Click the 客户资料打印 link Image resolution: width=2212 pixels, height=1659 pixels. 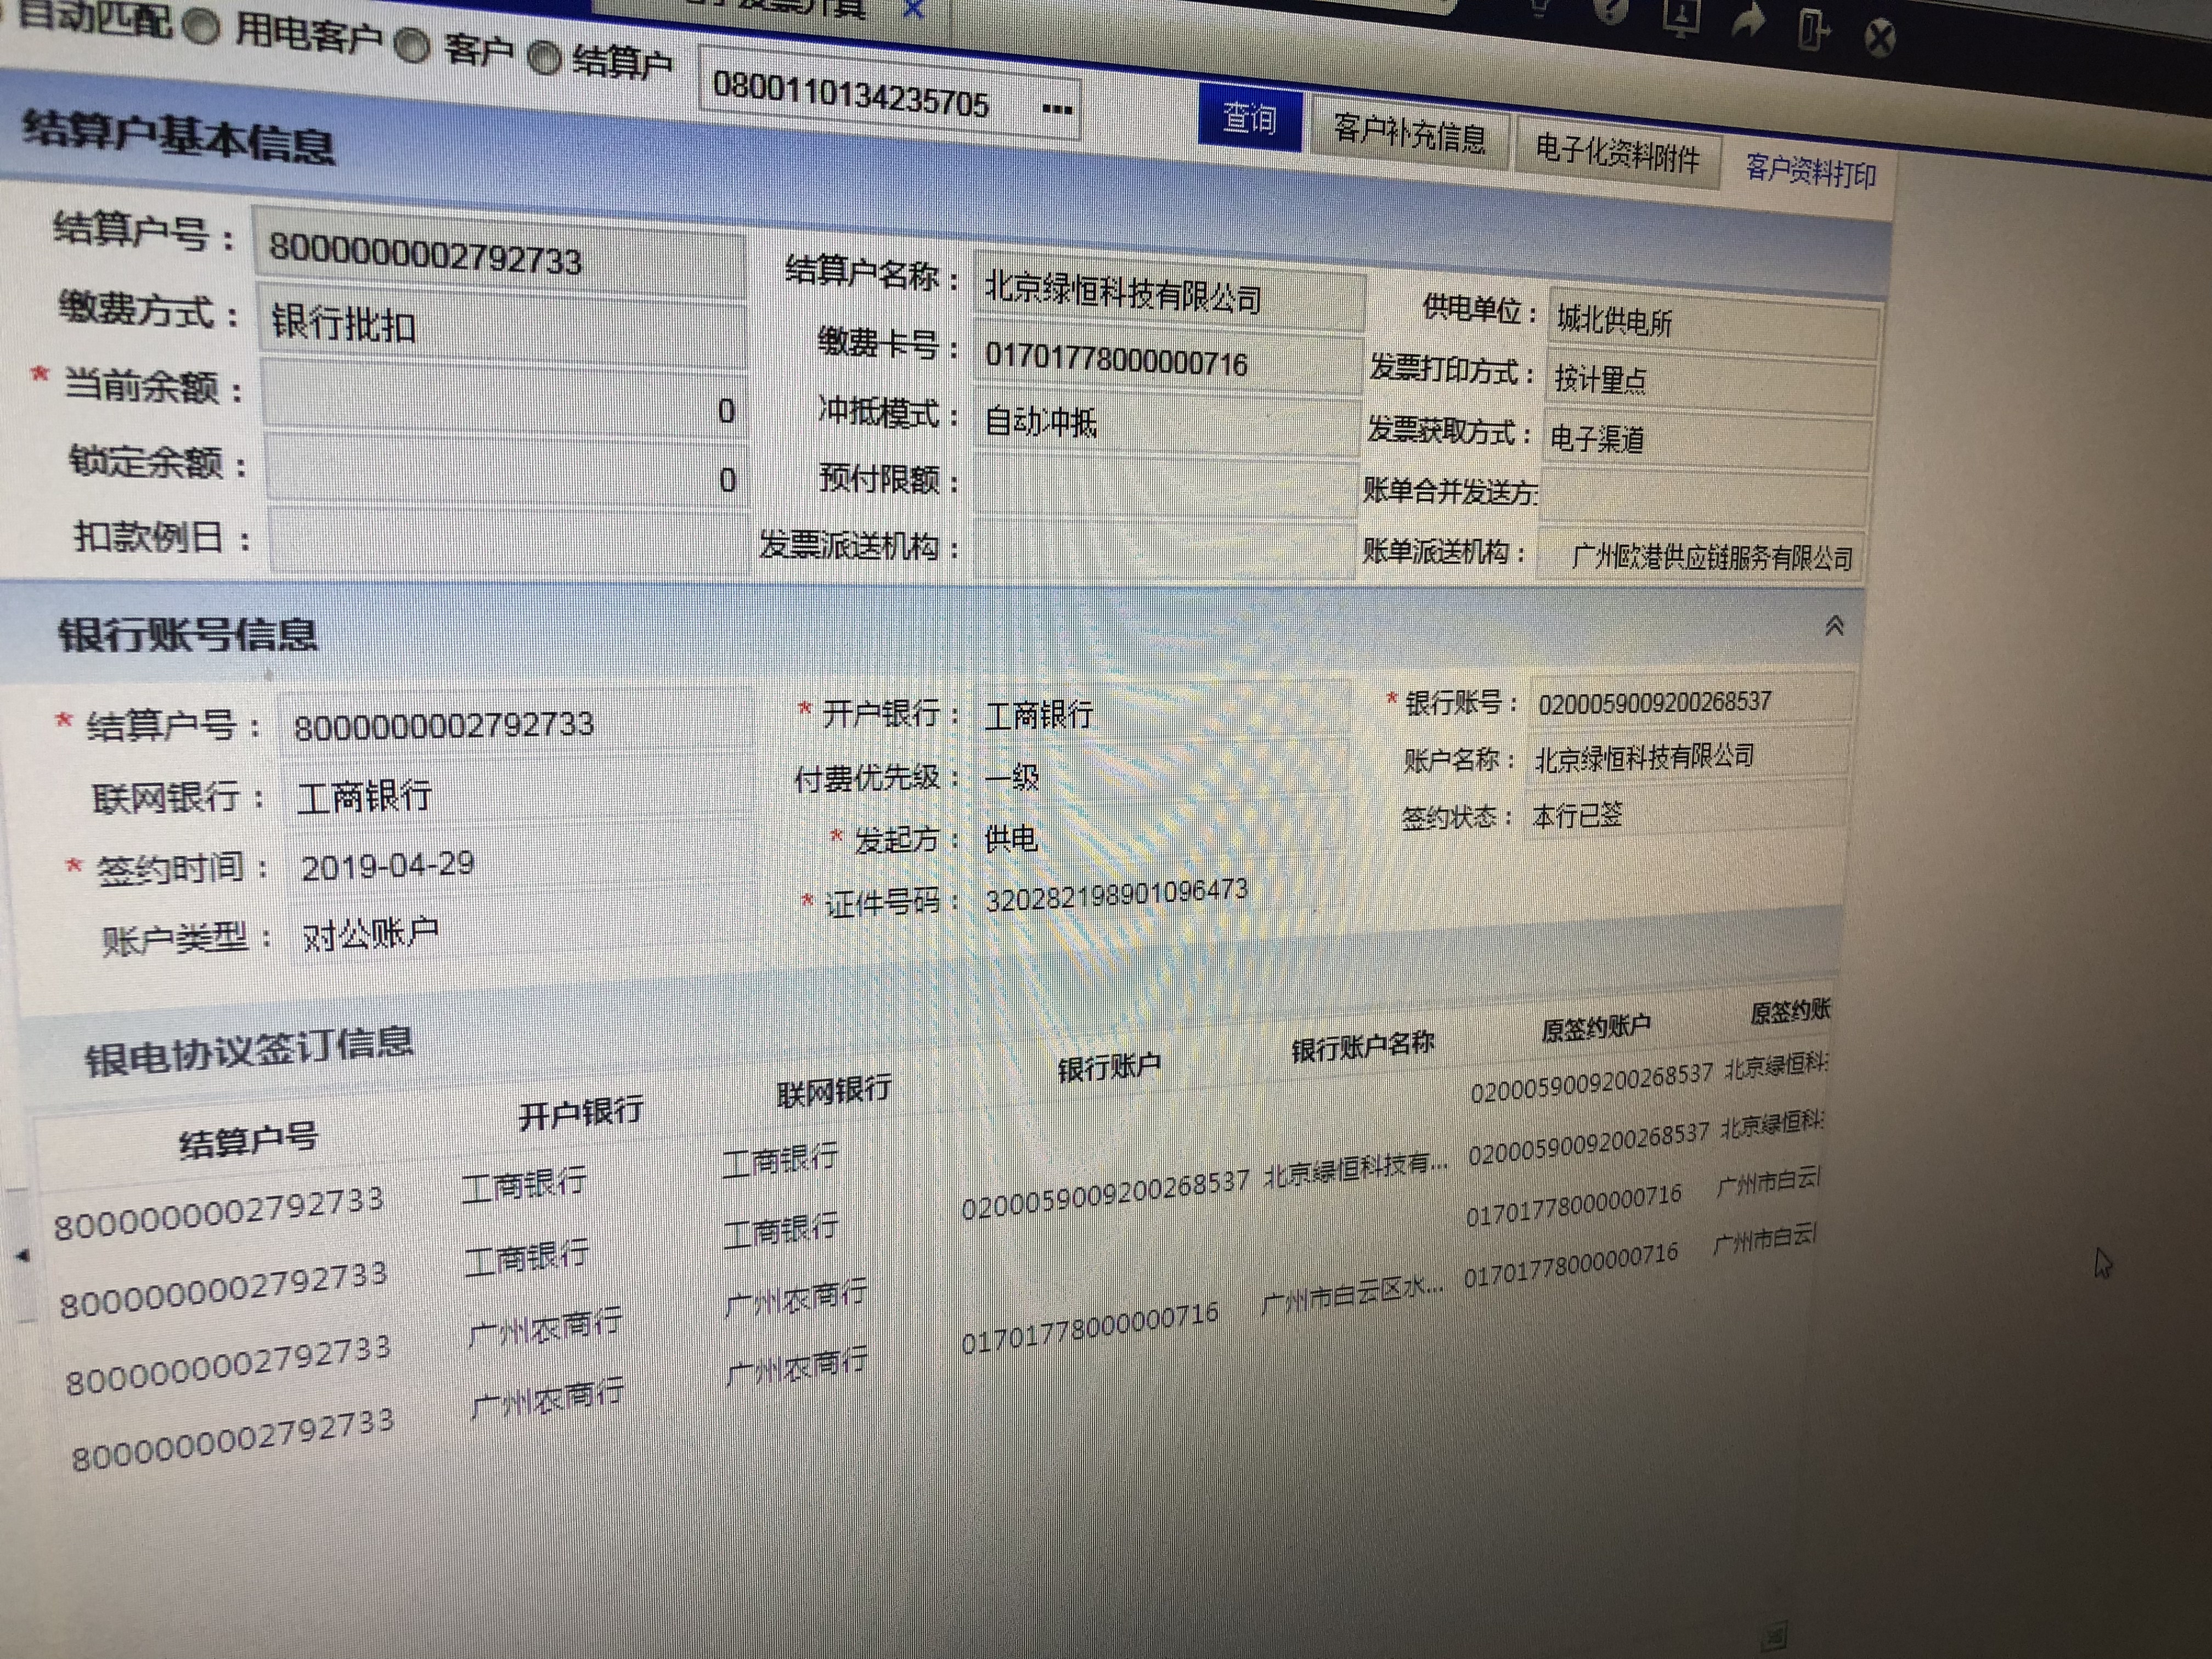tap(1810, 171)
